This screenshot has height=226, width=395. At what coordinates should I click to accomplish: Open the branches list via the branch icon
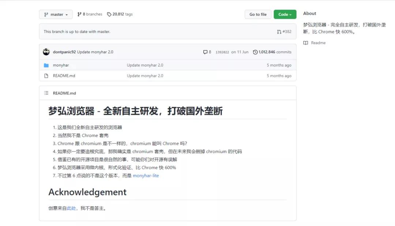click(79, 14)
